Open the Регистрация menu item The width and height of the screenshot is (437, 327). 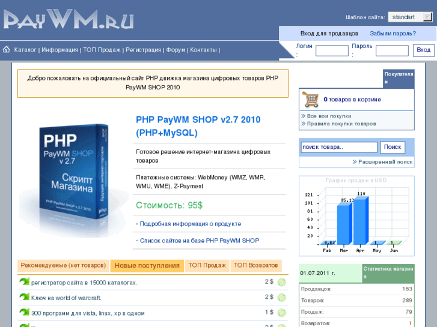[143, 50]
